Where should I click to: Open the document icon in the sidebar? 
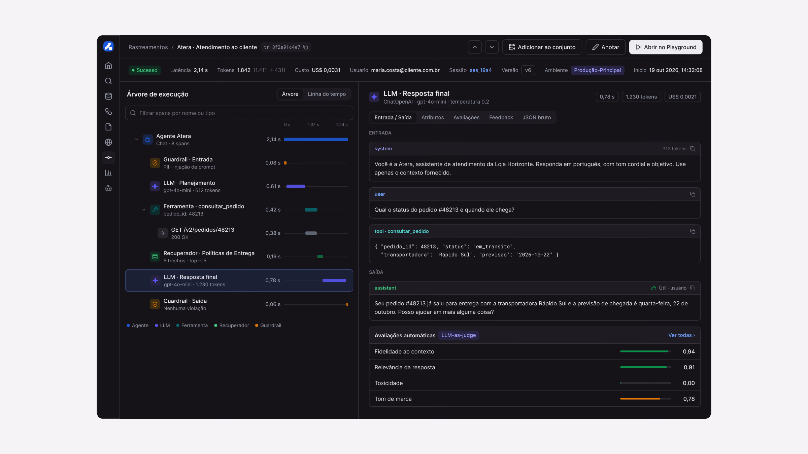tap(108, 127)
